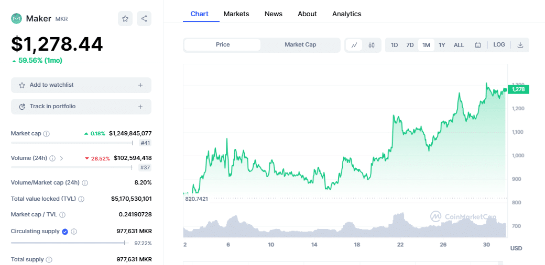545x265 pixels.
Task: Star Maker as a favorite
Action: pyautogui.click(x=125, y=19)
